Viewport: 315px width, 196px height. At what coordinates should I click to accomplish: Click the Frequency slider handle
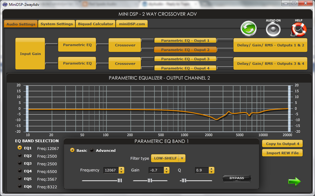(120, 180)
